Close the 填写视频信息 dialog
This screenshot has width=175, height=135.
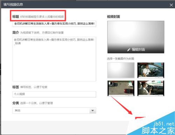(171, 5)
